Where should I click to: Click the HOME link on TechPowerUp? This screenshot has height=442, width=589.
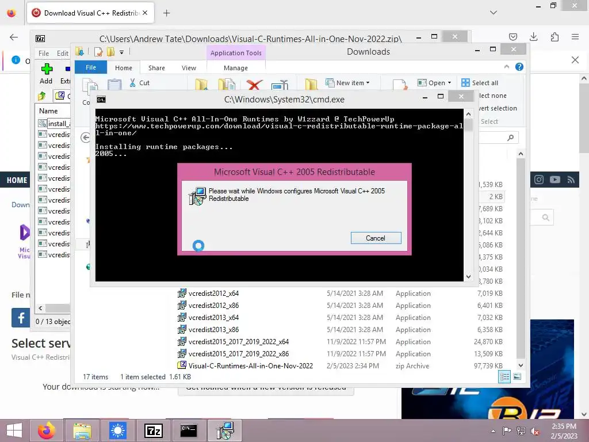point(17,180)
